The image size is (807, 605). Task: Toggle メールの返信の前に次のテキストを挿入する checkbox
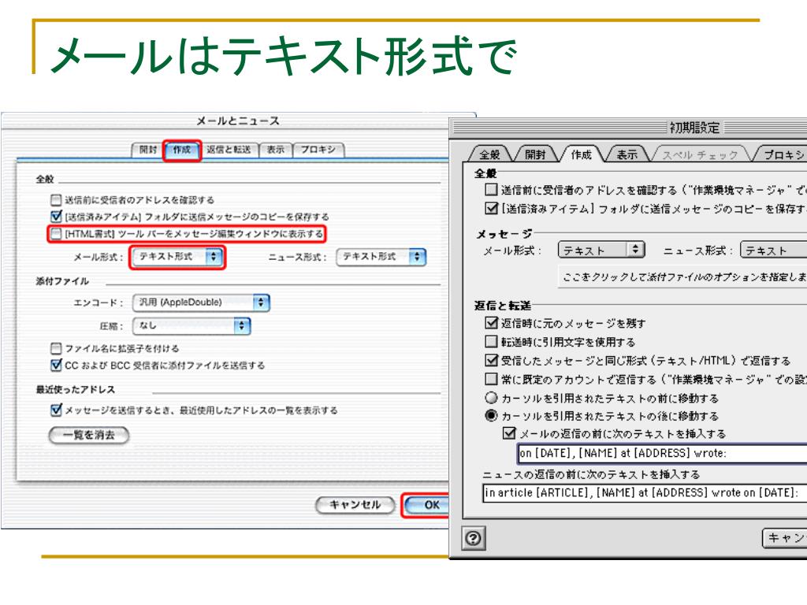click(x=509, y=433)
